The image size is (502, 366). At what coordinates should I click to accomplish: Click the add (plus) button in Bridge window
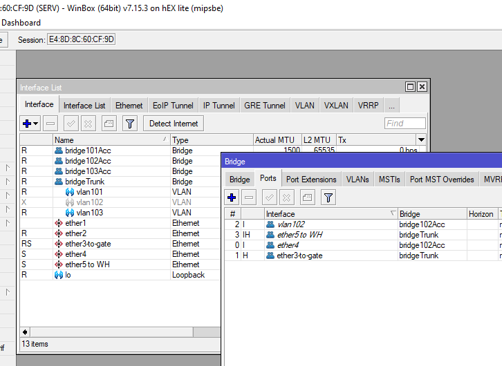coord(232,198)
